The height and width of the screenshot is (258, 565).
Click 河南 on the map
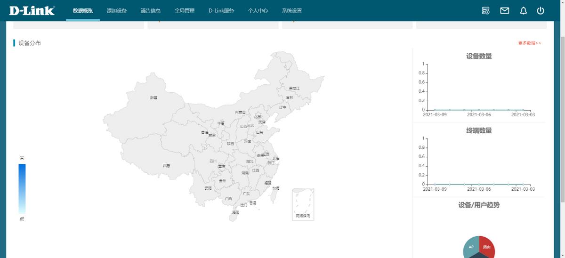tap(248, 141)
